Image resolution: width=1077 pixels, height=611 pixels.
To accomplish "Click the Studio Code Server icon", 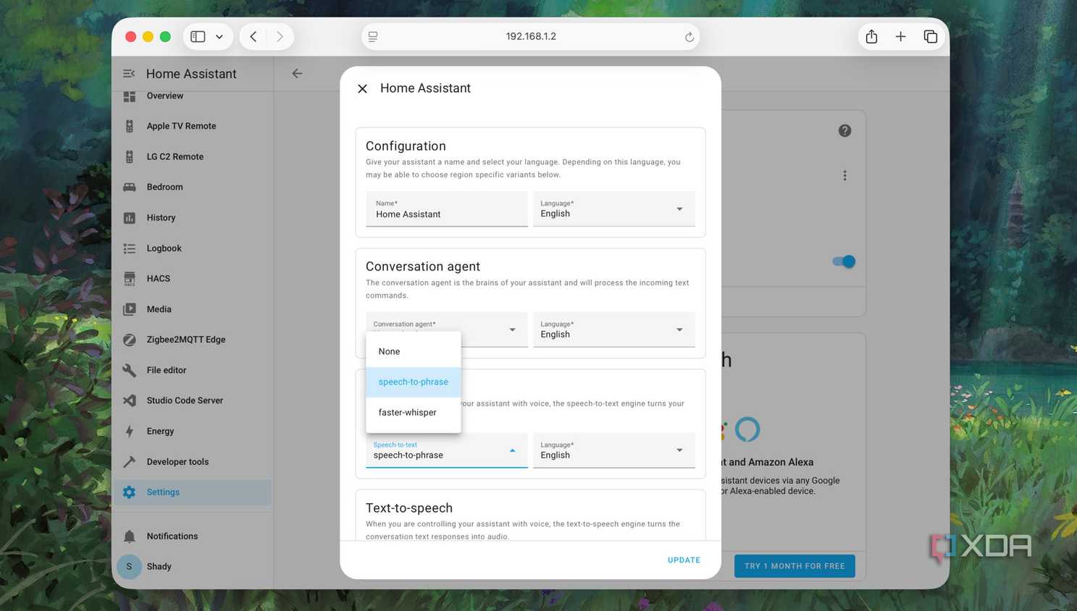I will pos(130,400).
